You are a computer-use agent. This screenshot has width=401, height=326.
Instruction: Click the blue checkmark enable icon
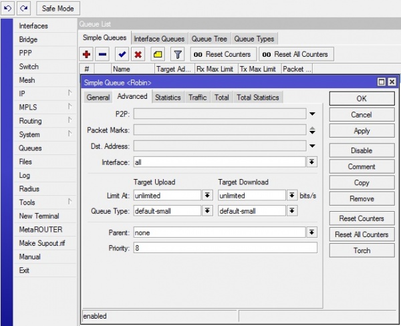click(x=122, y=54)
